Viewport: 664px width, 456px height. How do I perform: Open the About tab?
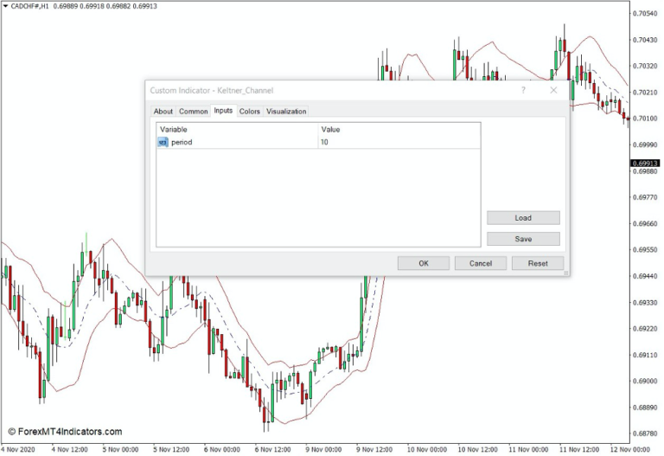163,112
